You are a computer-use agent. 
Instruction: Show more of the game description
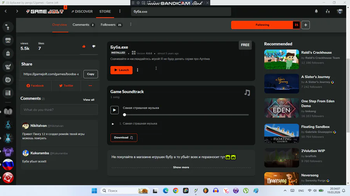point(181,167)
